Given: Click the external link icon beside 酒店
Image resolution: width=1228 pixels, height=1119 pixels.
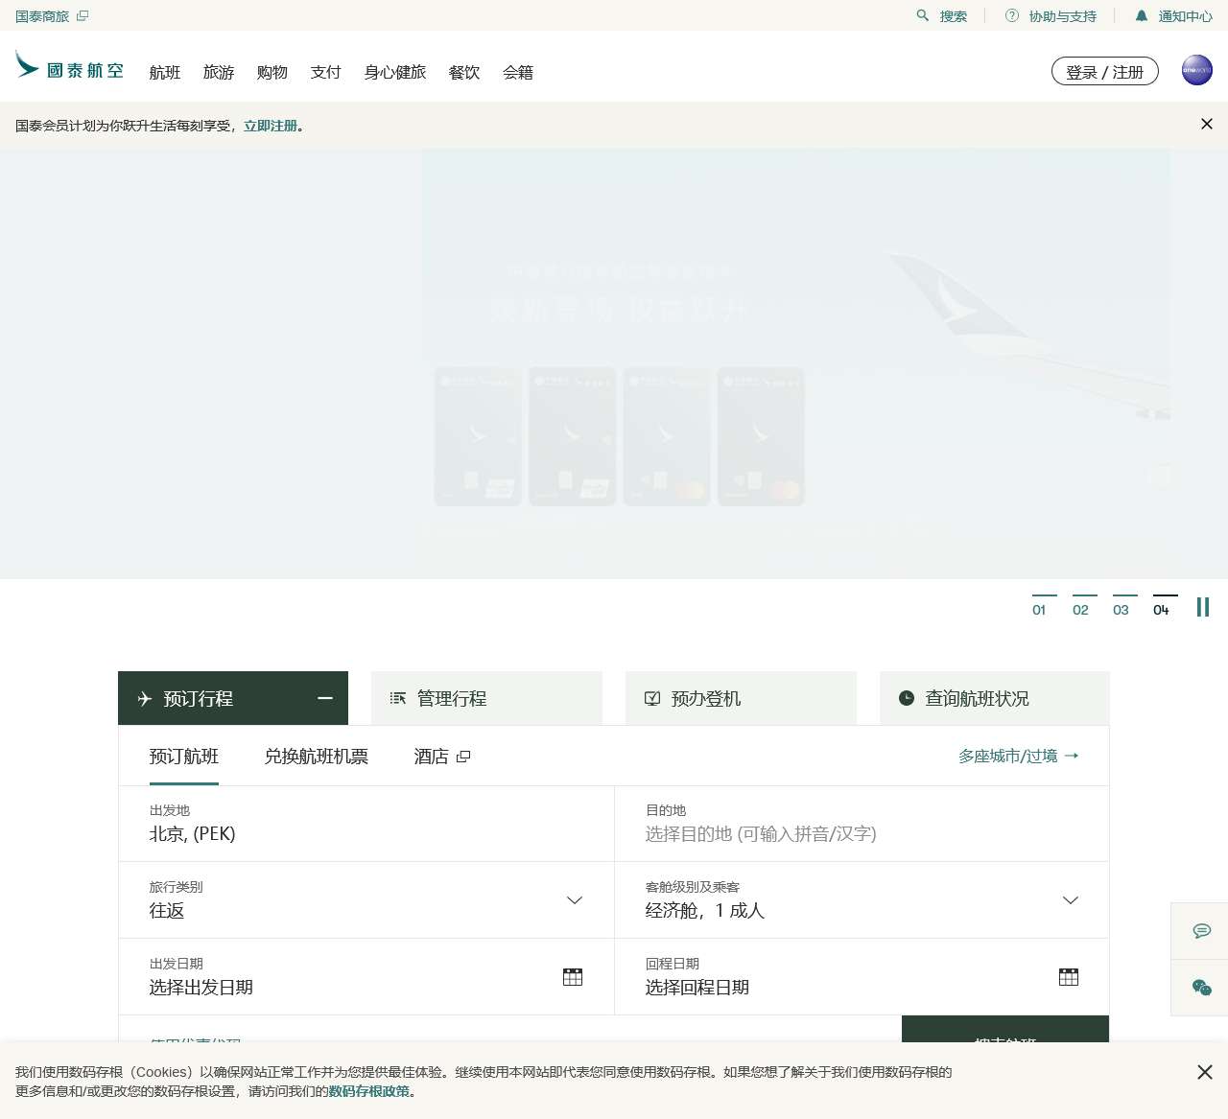Looking at the screenshot, I should tap(463, 756).
